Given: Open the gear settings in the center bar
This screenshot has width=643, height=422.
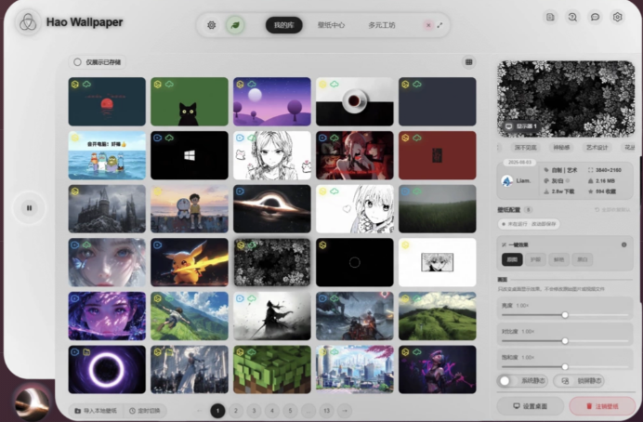Looking at the screenshot, I should click(211, 25).
